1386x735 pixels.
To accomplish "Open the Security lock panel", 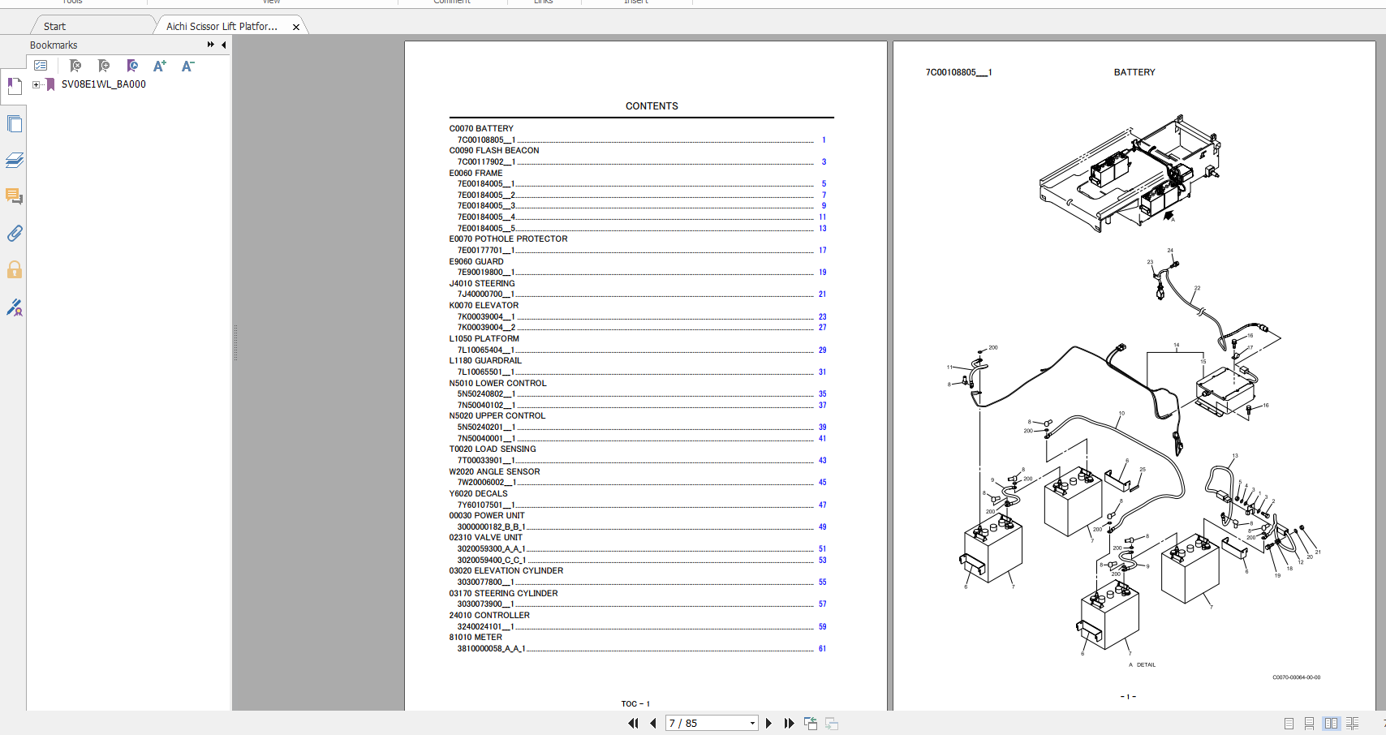I will click(14, 270).
